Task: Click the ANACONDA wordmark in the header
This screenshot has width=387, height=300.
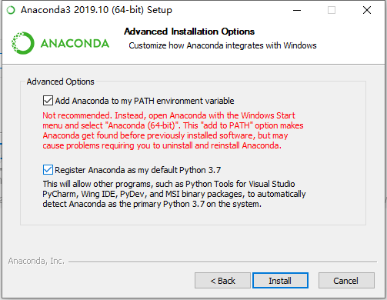Action: pyautogui.click(x=75, y=43)
